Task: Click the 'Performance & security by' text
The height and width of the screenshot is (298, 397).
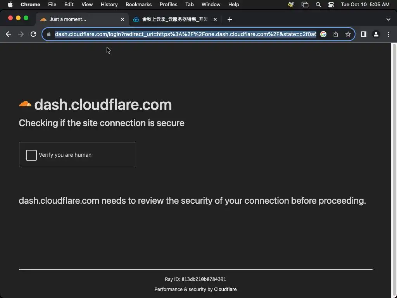Action: coord(183,289)
